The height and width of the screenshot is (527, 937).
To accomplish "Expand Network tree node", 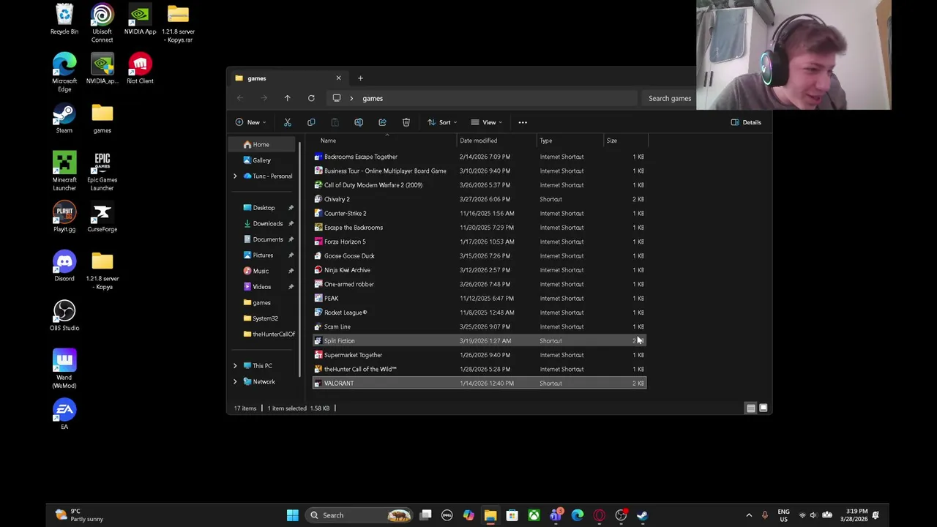I will pyautogui.click(x=235, y=382).
